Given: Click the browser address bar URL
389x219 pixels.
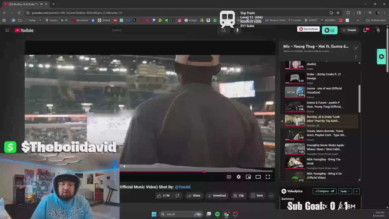Looking at the screenshot, I should click(77, 13).
